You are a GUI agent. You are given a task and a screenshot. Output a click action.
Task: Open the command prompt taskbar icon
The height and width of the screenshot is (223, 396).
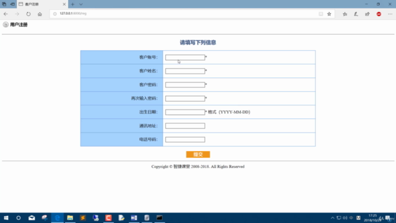(160, 217)
